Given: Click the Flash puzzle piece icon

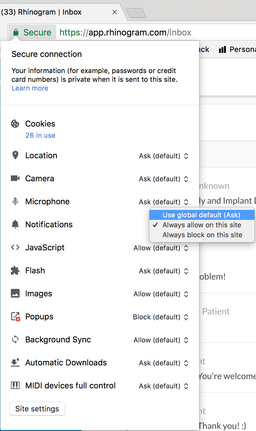Looking at the screenshot, I should (15, 271).
